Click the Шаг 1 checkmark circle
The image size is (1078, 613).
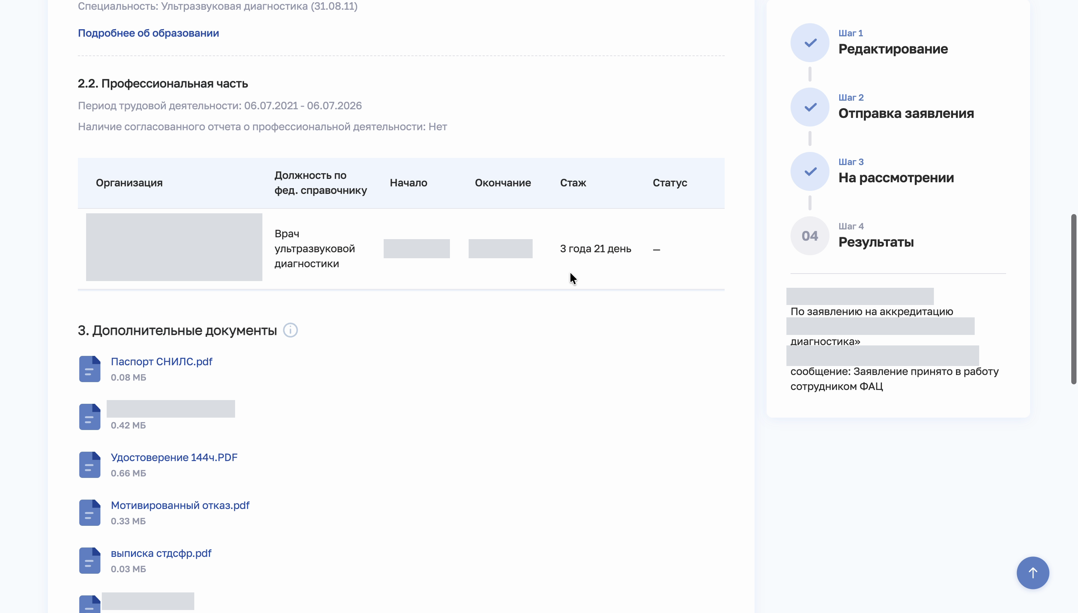point(810,43)
